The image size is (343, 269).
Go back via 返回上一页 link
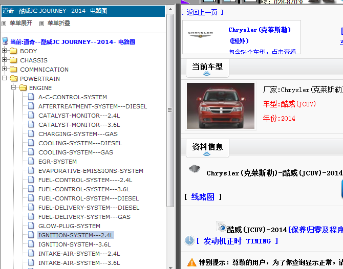(x=202, y=12)
